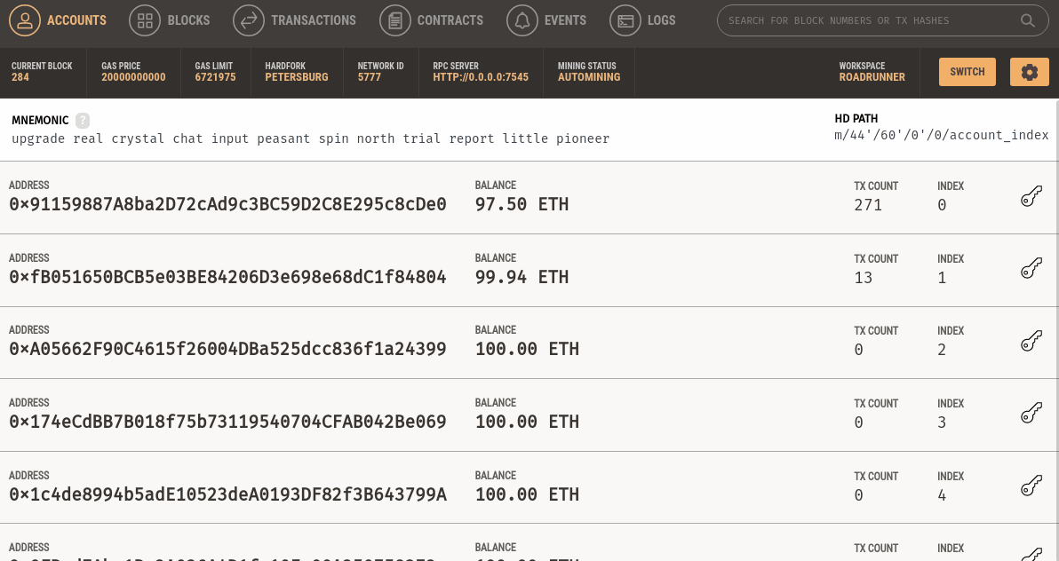The width and height of the screenshot is (1059, 561).
Task: Select the address starting with 0xfB051650
Action: 227,278
